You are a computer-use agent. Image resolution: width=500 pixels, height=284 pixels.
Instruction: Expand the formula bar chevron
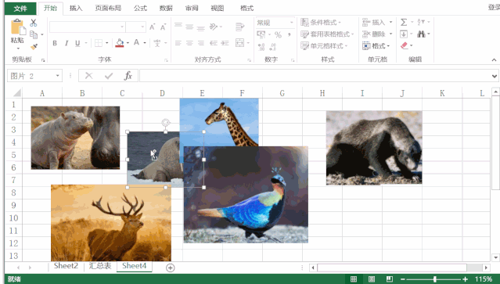495,76
